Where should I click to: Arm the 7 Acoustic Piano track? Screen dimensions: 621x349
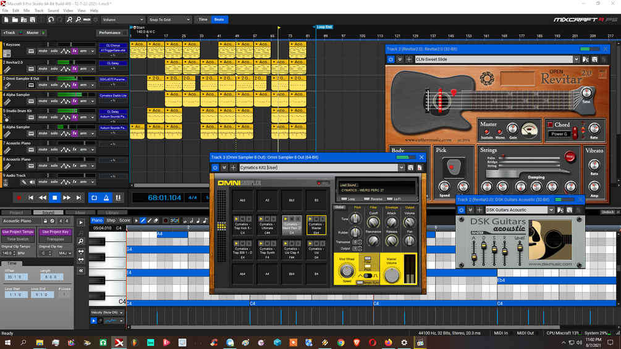pyautogui.click(x=83, y=149)
